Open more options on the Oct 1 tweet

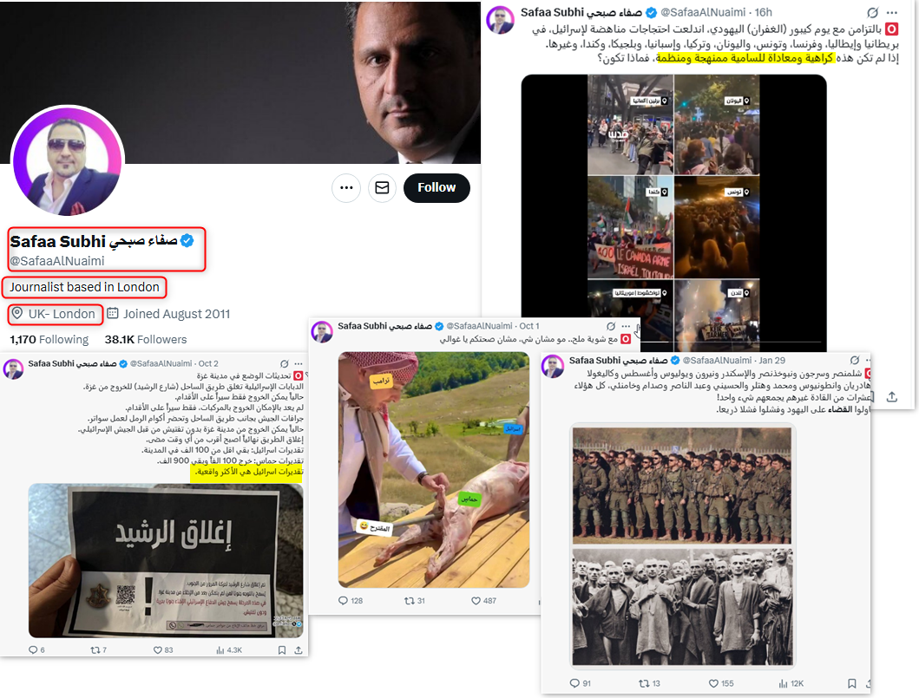click(x=626, y=326)
